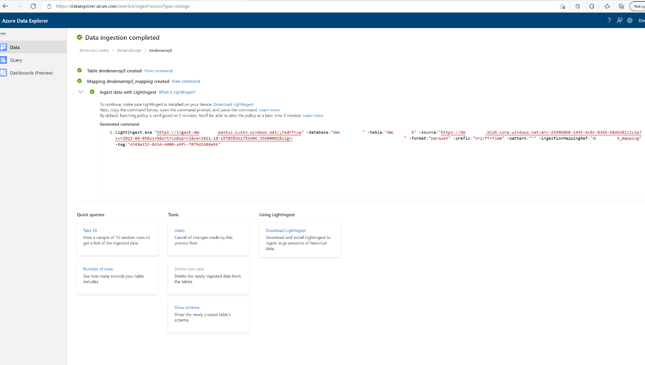Click the browser address bar URL
This screenshot has height=365, width=645.
[x=123, y=6]
